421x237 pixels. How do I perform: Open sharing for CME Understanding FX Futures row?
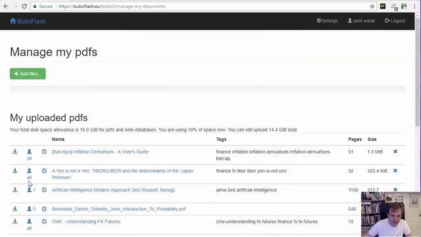pos(29,224)
